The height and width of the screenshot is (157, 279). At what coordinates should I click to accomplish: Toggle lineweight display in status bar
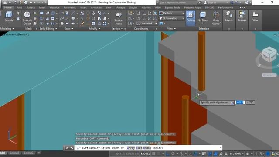pos(204,154)
